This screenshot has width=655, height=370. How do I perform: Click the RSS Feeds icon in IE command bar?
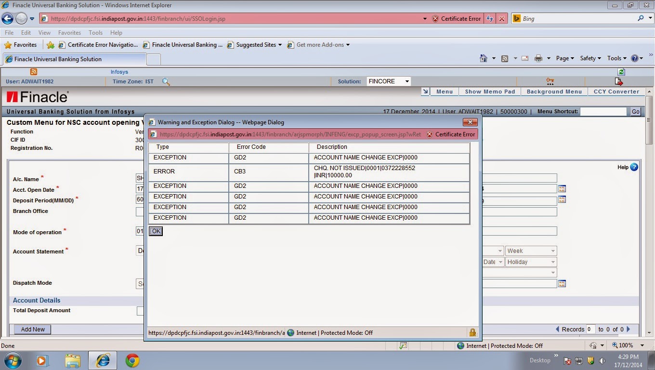click(505, 58)
